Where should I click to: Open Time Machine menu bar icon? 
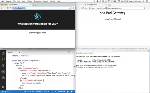coord(100,1)
